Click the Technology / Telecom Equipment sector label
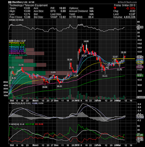145x147 pixels. [28, 6]
